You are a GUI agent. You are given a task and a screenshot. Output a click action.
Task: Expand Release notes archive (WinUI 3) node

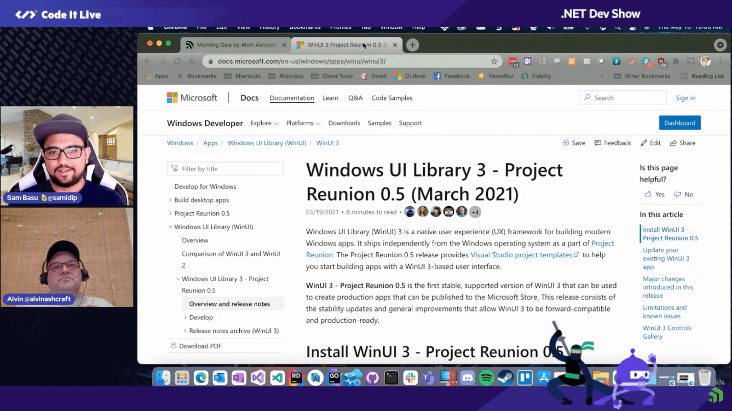coord(185,331)
